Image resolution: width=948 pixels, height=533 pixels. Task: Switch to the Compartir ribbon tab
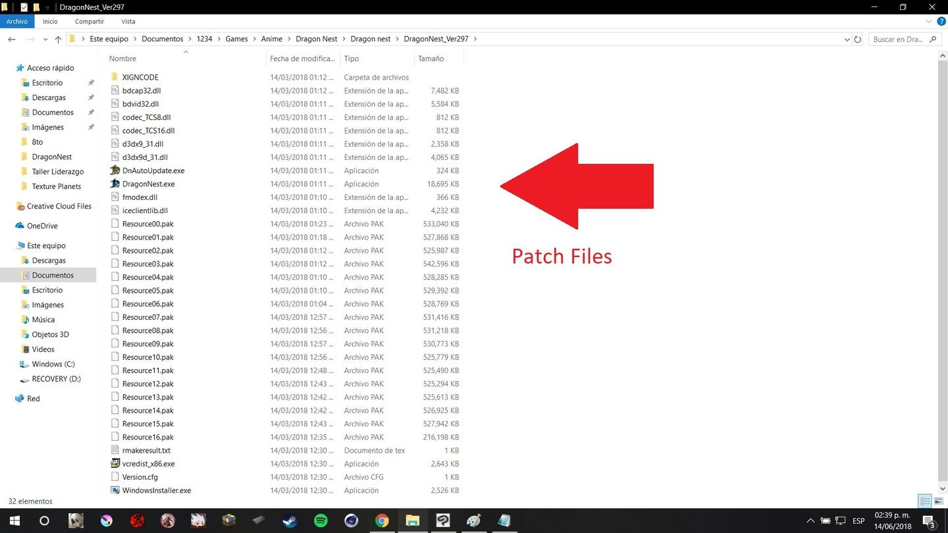(x=90, y=22)
